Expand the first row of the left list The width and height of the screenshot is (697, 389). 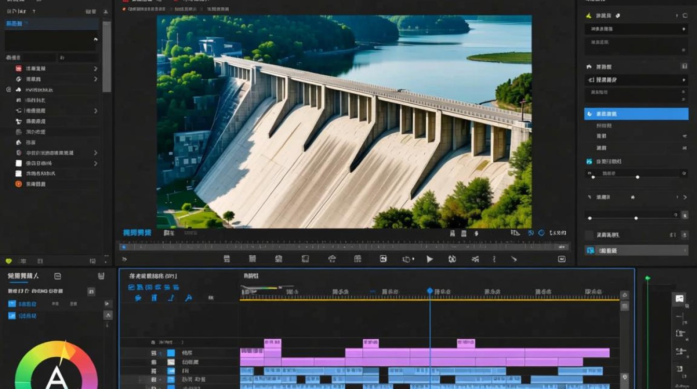[x=95, y=68]
